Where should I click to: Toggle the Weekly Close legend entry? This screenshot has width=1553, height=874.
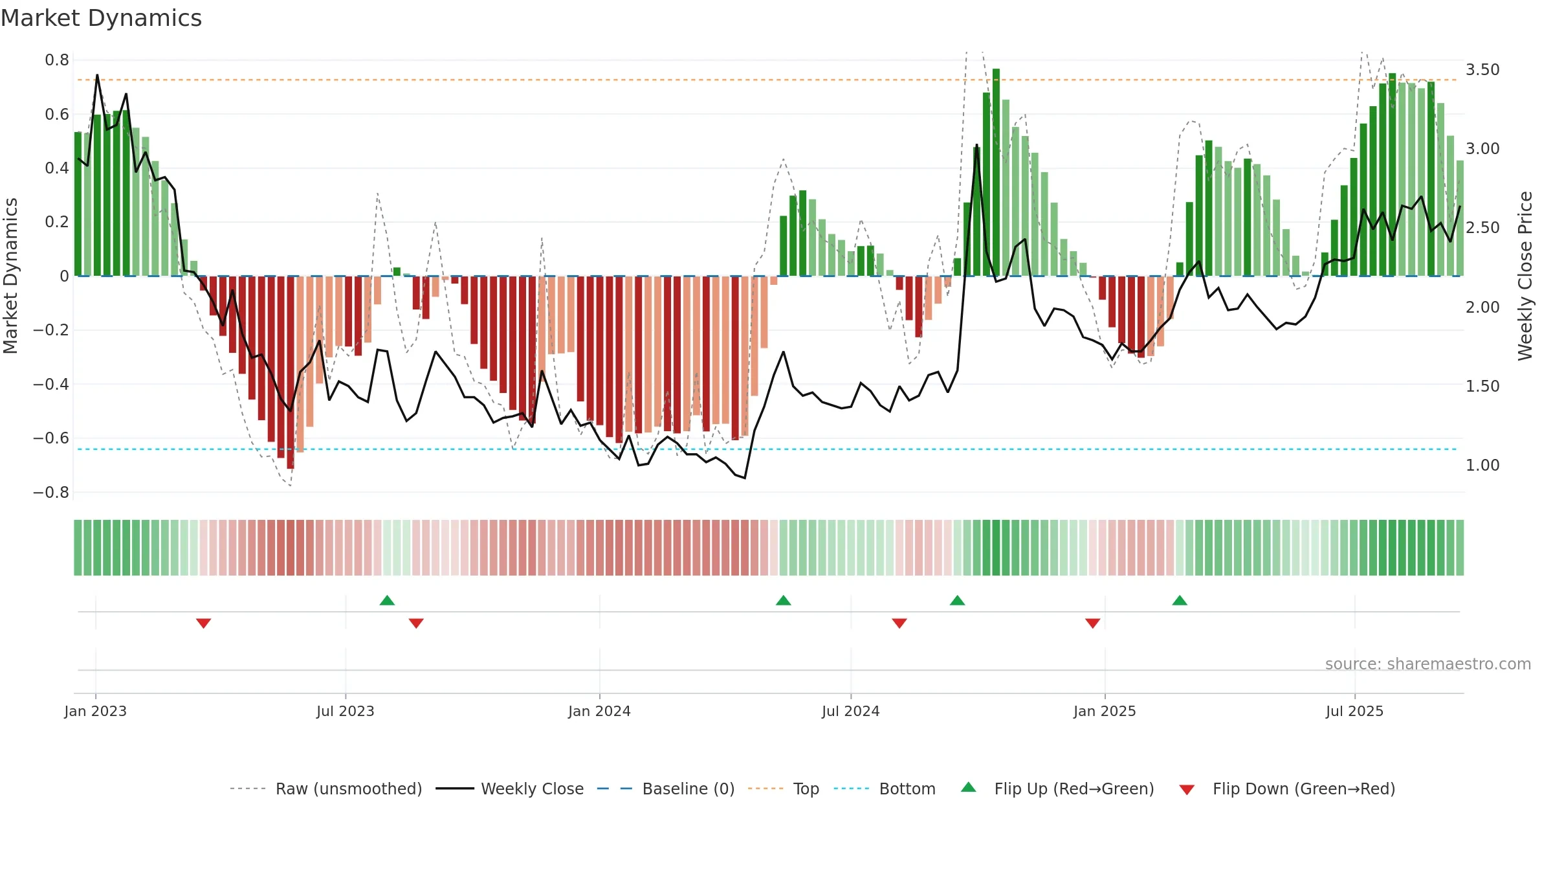point(509,789)
